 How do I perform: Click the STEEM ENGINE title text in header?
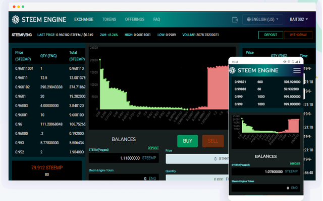tap(44, 20)
